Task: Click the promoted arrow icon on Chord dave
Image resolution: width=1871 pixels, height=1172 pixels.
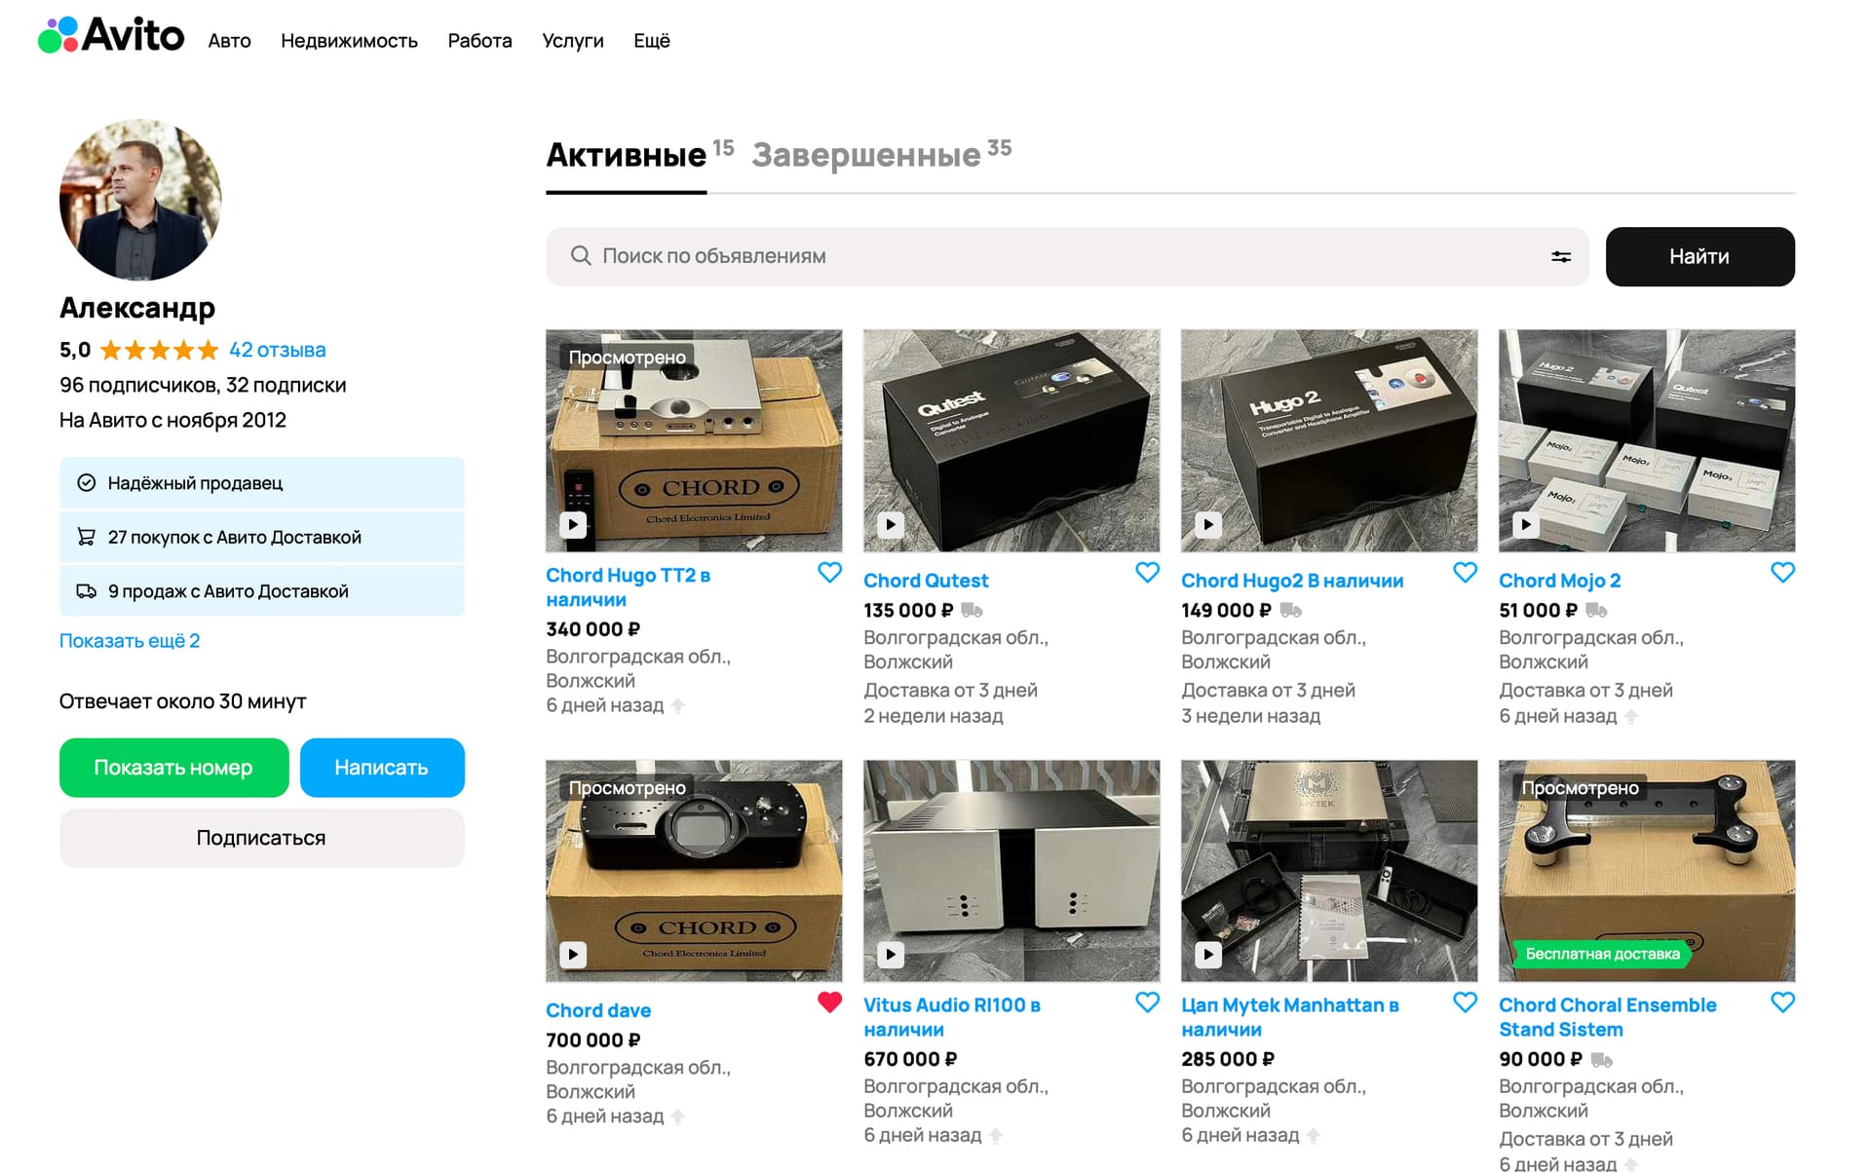Action: tap(678, 1116)
